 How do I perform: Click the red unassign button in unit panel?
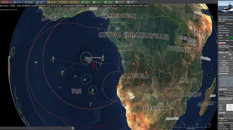coord(222,43)
